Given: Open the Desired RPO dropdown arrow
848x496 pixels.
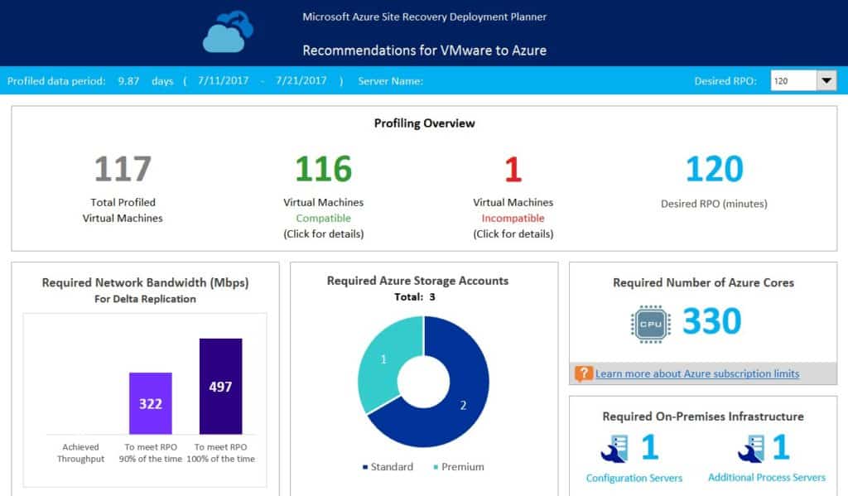Looking at the screenshot, I should pyautogui.click(x=826, y=80).
